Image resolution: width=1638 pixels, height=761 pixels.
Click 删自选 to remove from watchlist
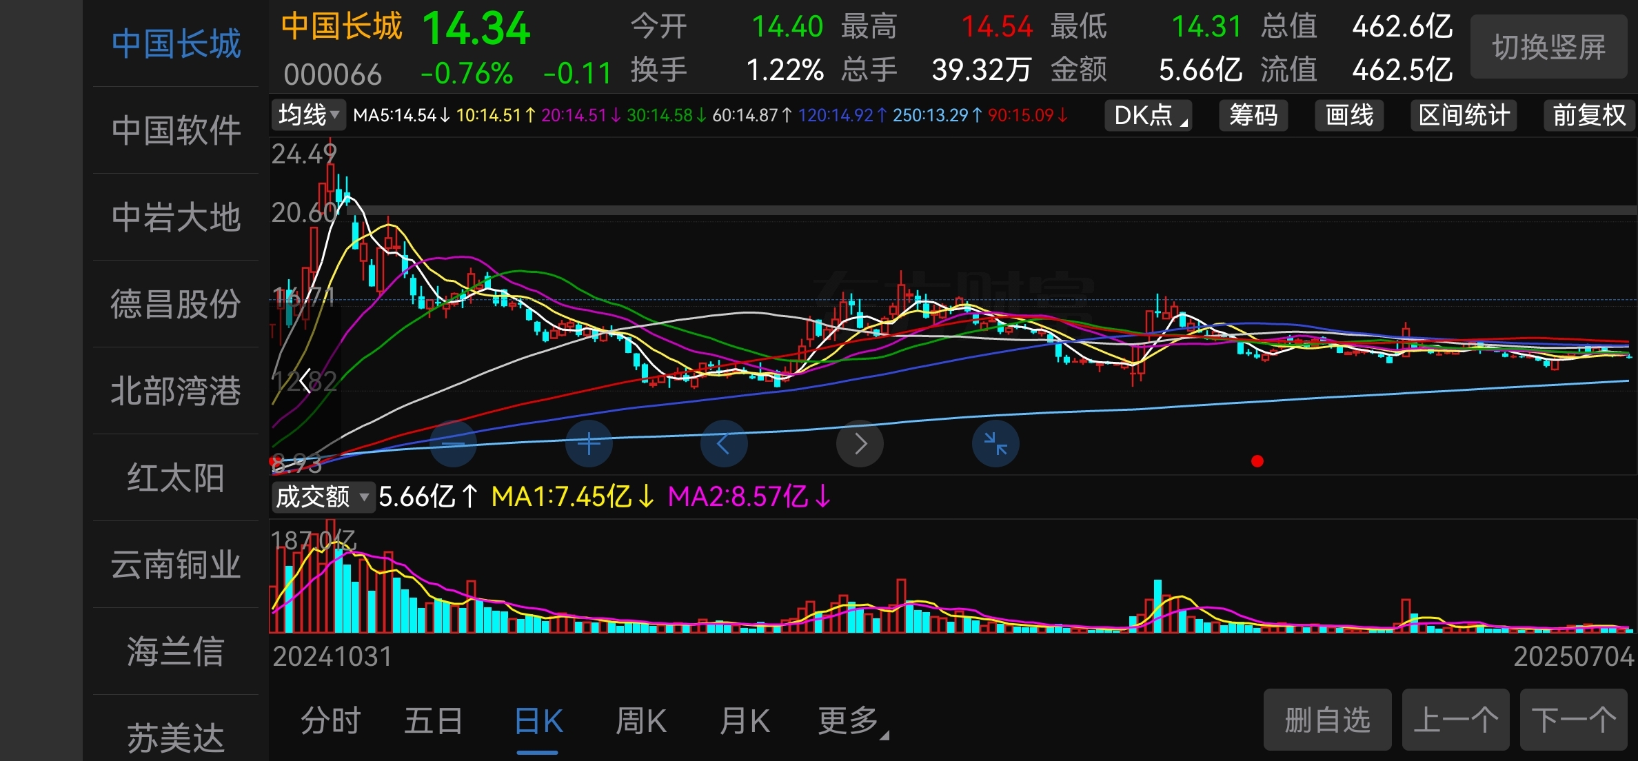coord(1327,720)
